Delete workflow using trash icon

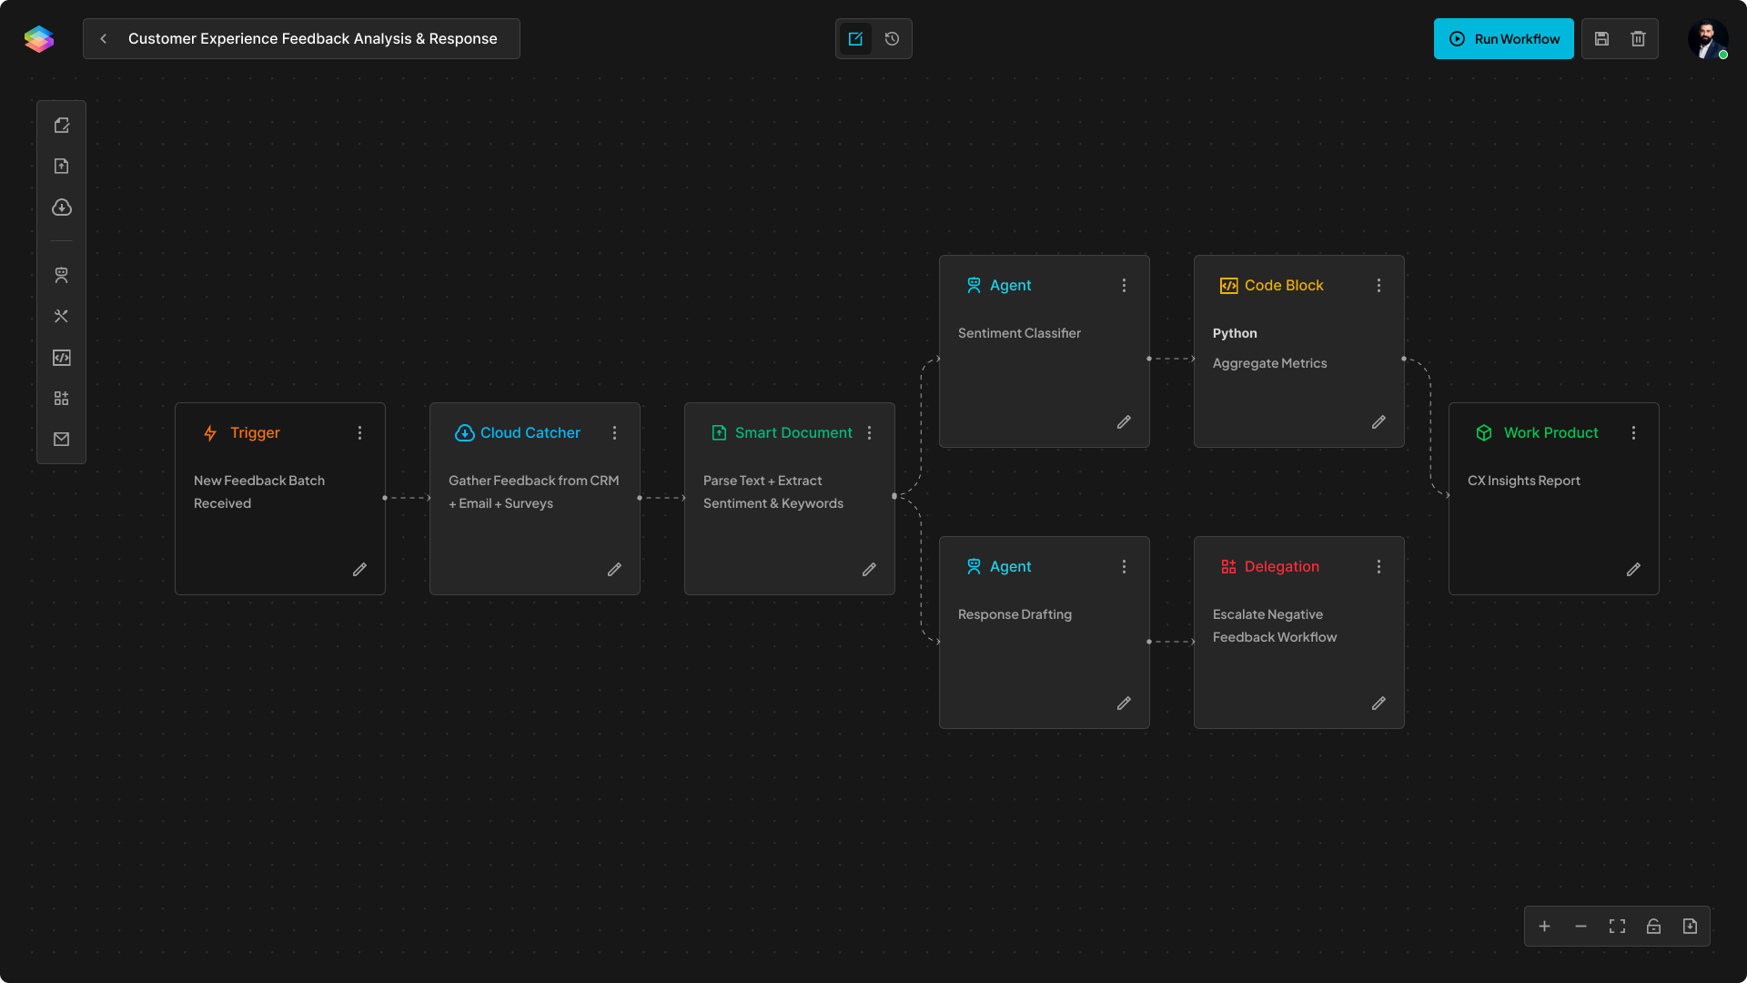(x=1638, y=39)
